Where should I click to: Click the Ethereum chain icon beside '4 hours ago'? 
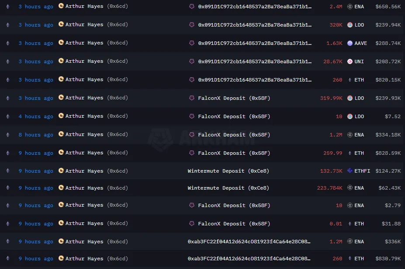(7, 116)
